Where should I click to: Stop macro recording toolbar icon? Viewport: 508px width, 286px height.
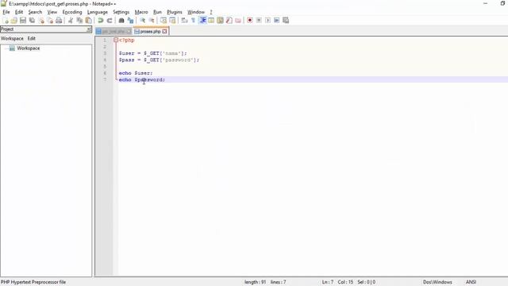coord(259,21)
